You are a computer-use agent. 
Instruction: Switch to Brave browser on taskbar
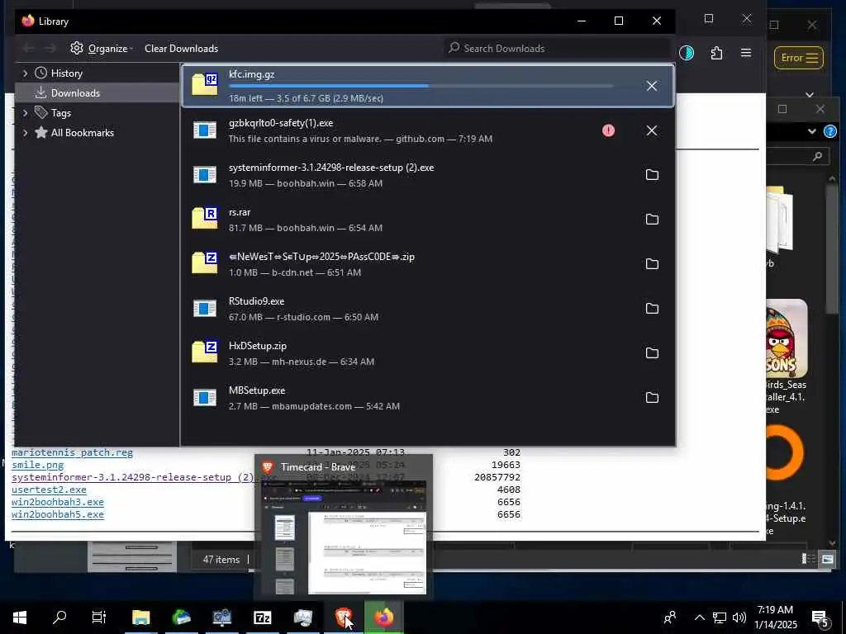343,617
